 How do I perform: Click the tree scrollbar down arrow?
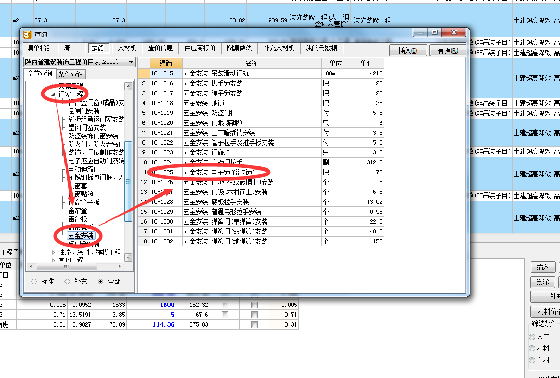pyautogui.click(x=128, y=257)
